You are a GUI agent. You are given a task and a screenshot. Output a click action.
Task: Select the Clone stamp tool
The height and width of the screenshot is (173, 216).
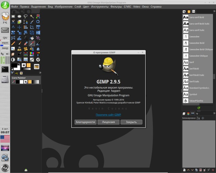coord(20,49)
